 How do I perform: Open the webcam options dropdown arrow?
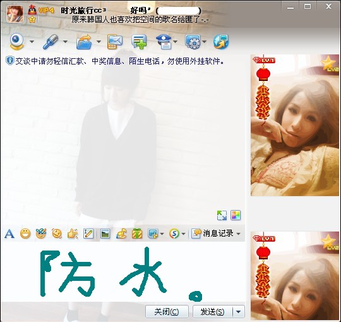(x=32, y=41)
